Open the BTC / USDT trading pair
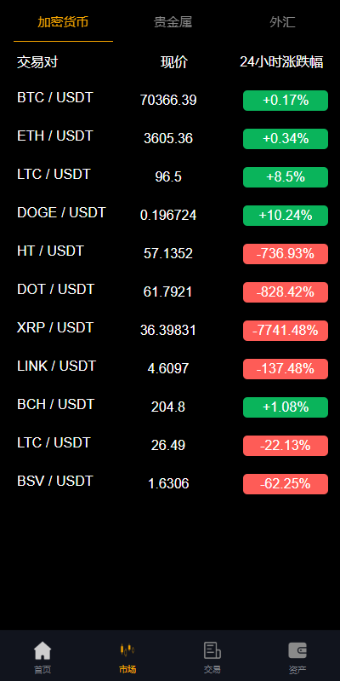 pos(170,101)
